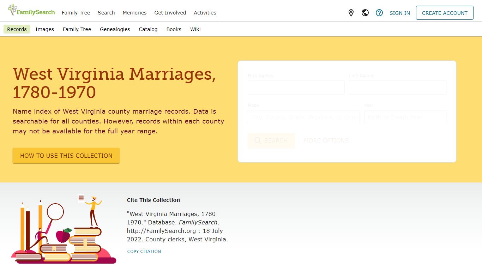Screen dimensions: 482x271
Task: Click the Cite This Collection heading
Action: click(x=153, y=200)
